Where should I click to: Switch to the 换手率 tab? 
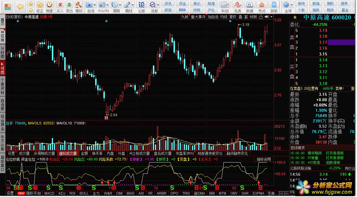pyautogui.click(x=97, y=153)
